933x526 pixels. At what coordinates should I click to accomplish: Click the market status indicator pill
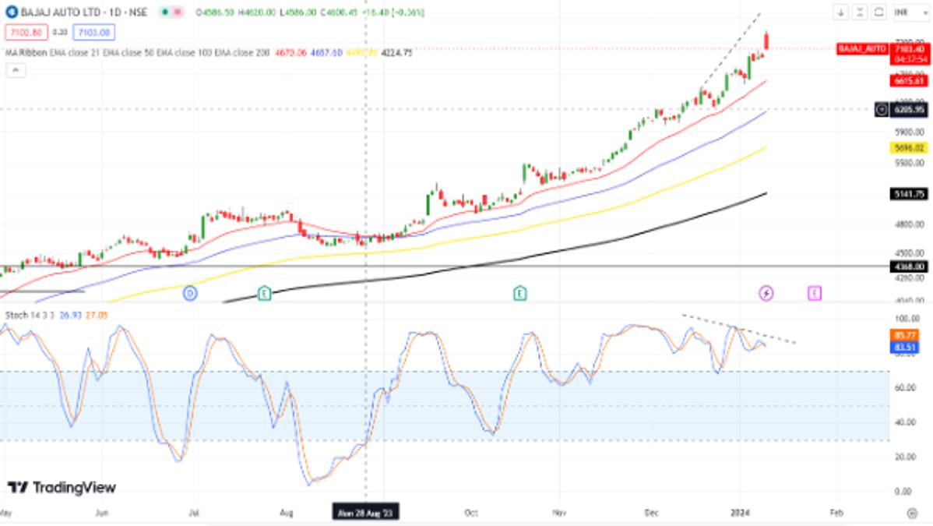[x=171, y=12]
